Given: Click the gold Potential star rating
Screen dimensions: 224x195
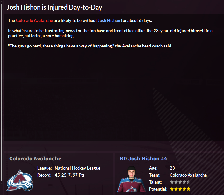Looking at the screenshot, I should coord(180,189).
